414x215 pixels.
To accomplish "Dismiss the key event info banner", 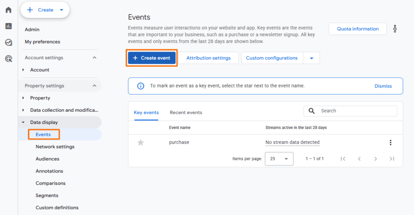I will [x=383, y=86].
